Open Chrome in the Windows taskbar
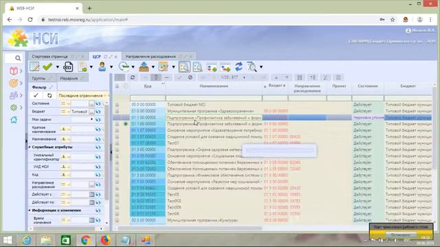This screenshot has height=247, width=440. tap(86, 240)
